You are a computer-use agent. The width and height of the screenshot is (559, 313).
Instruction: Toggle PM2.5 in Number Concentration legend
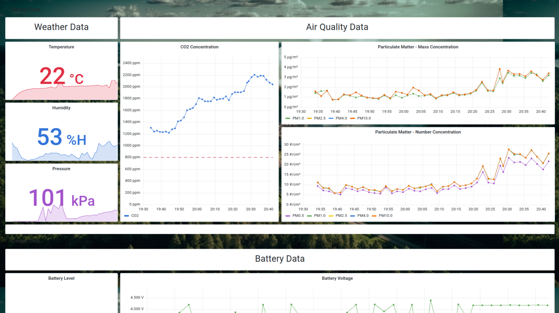[341, 216]
